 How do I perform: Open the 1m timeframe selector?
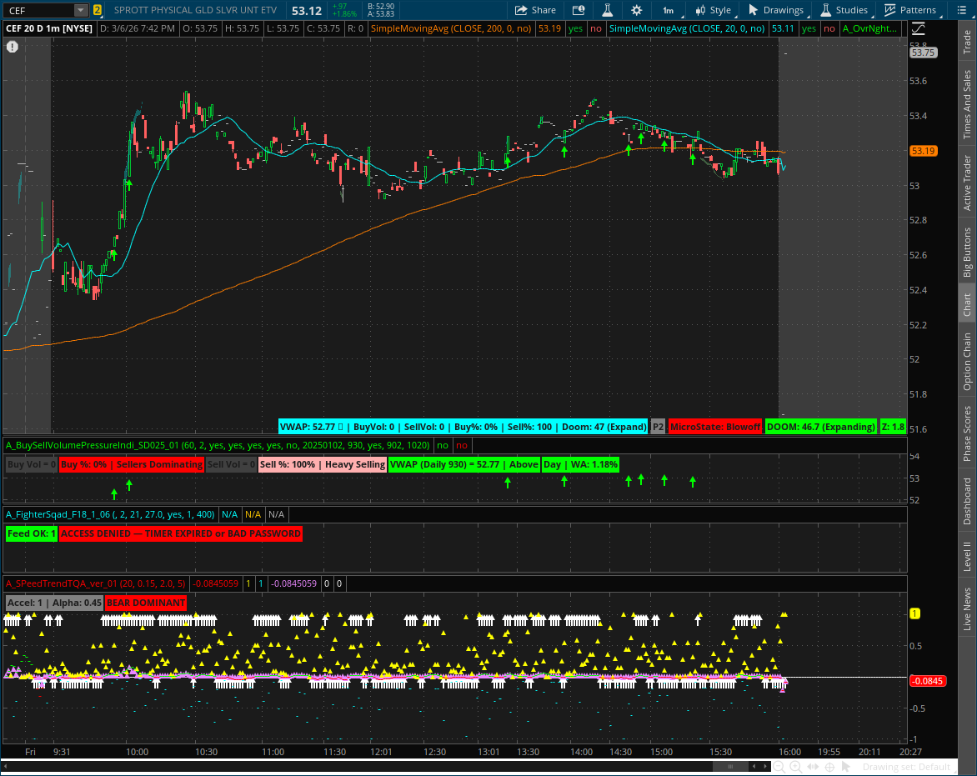click(x=669, y=10)
